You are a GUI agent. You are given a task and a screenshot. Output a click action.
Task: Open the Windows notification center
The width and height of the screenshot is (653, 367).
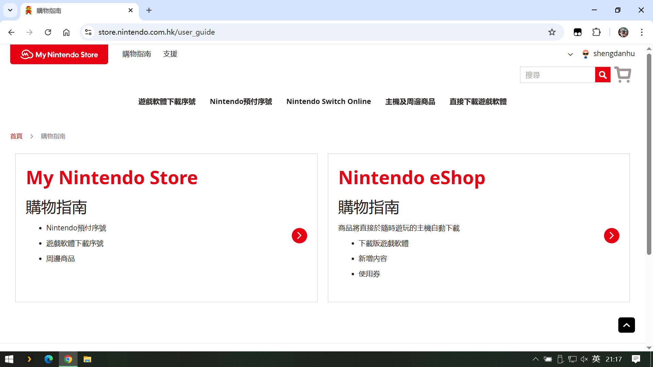pyautogui.click(x=636, y=359)
